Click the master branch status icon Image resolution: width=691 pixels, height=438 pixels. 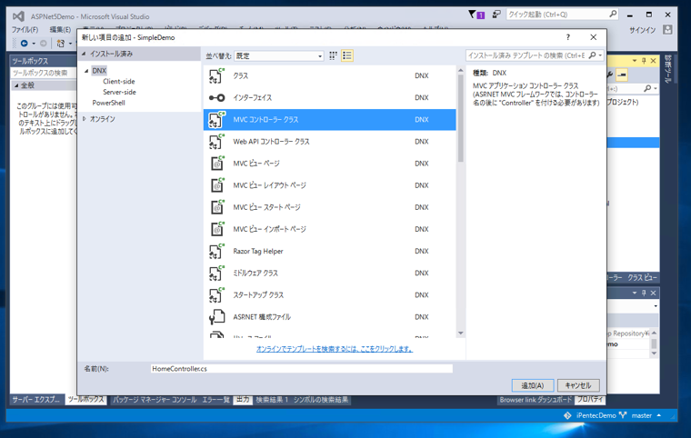(623, 415)
